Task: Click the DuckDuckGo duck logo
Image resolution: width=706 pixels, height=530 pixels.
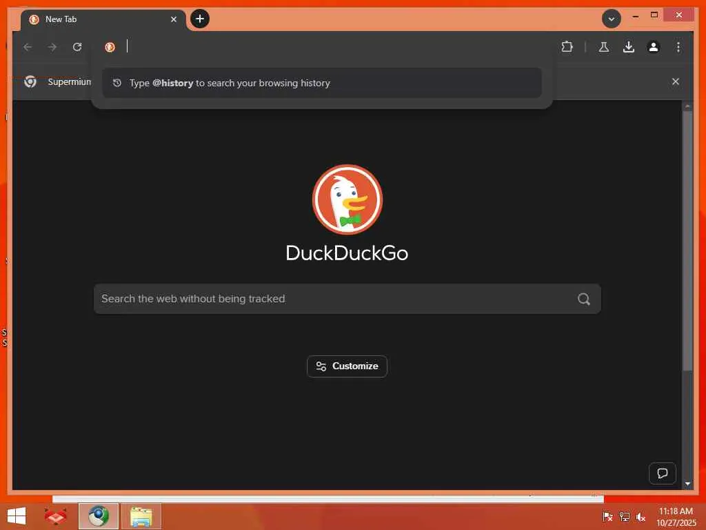Action: point(347,199)
